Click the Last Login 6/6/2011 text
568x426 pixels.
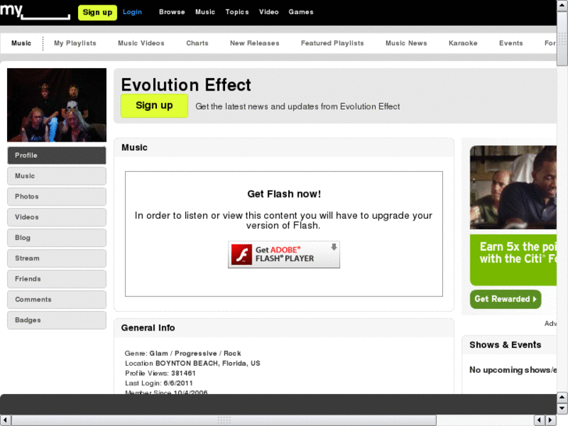click(159, 383)
